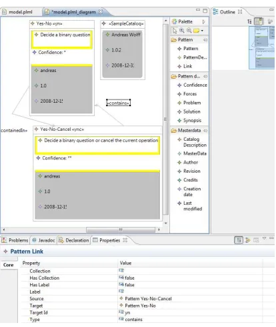276x327 pixels.
Task: Close the model.plml_diagram tab
Action: coord(101,11)
